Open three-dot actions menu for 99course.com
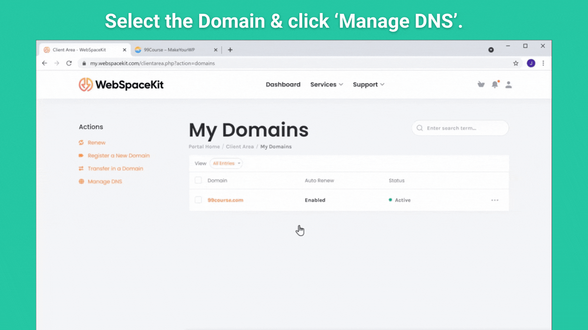Screen dimensions: 588x330 coord(495,200)
